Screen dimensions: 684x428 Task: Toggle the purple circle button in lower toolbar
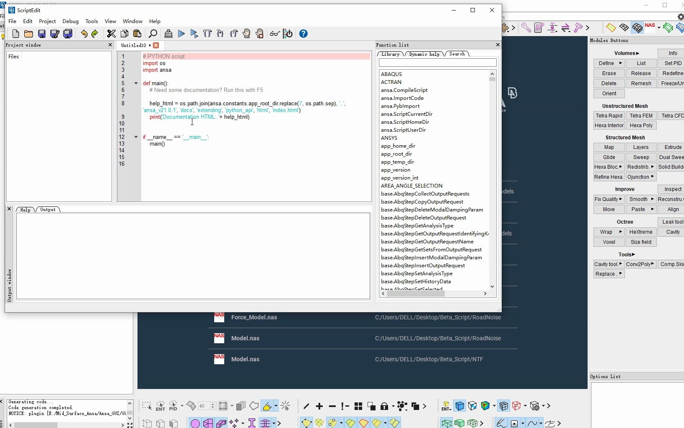[195, 423]
